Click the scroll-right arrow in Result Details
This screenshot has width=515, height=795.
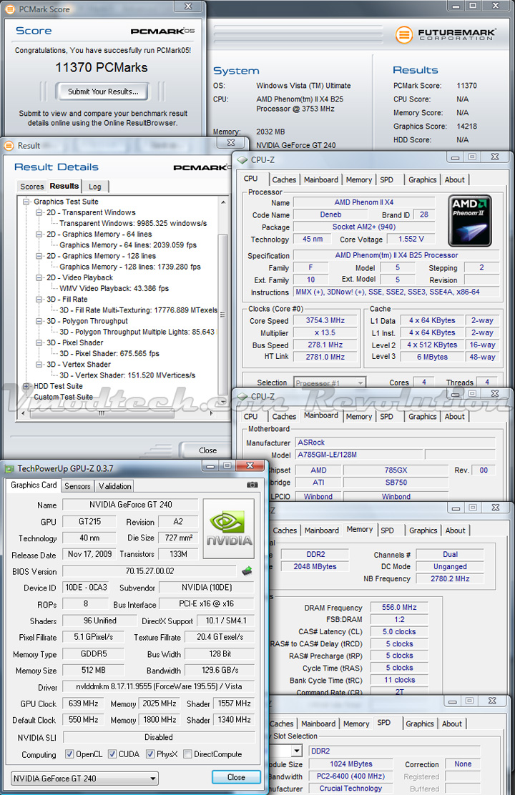coord(212,413)
